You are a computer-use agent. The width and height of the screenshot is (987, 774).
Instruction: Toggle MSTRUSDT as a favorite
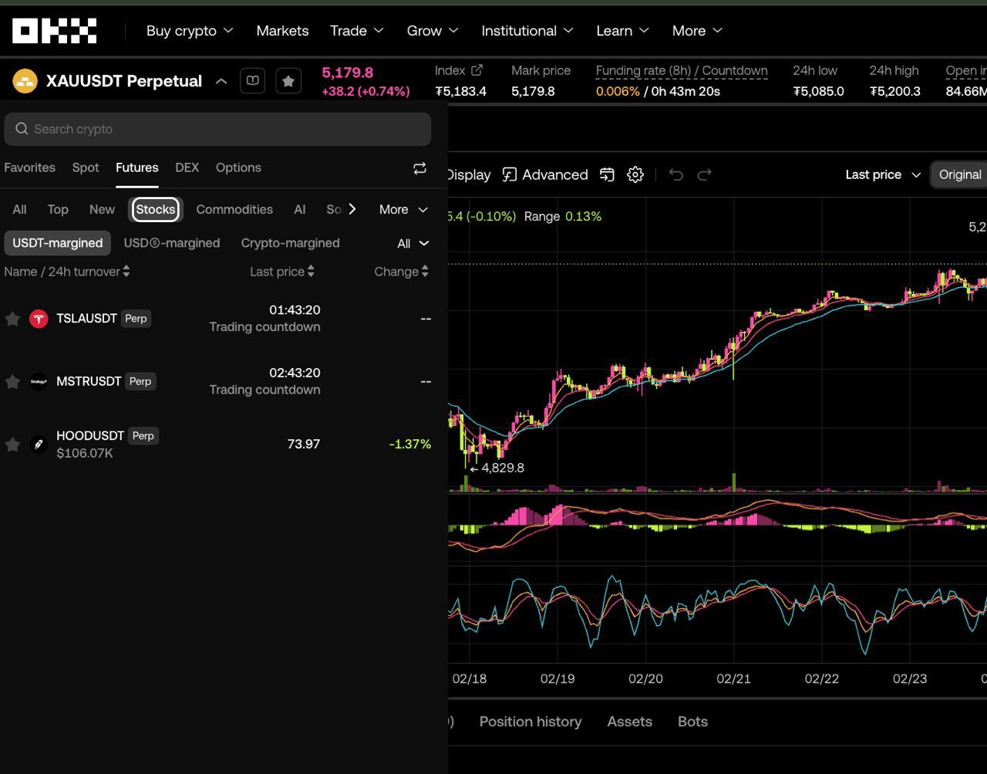tap(12, 380)
